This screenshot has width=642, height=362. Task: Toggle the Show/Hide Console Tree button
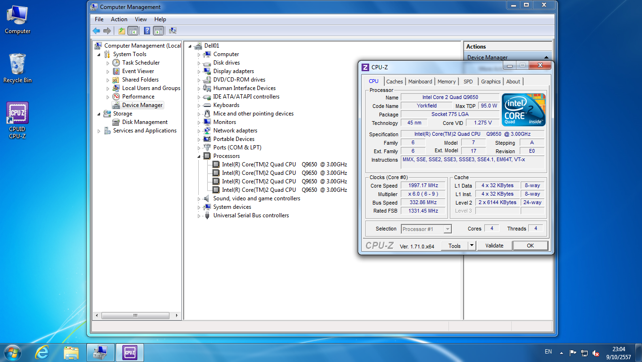(133, 31)
